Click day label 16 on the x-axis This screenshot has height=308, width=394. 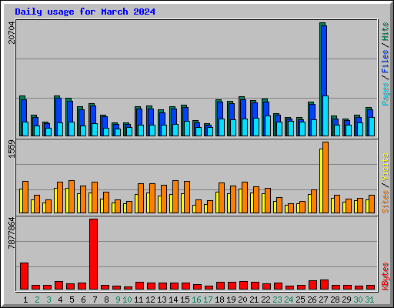[196, 300]
